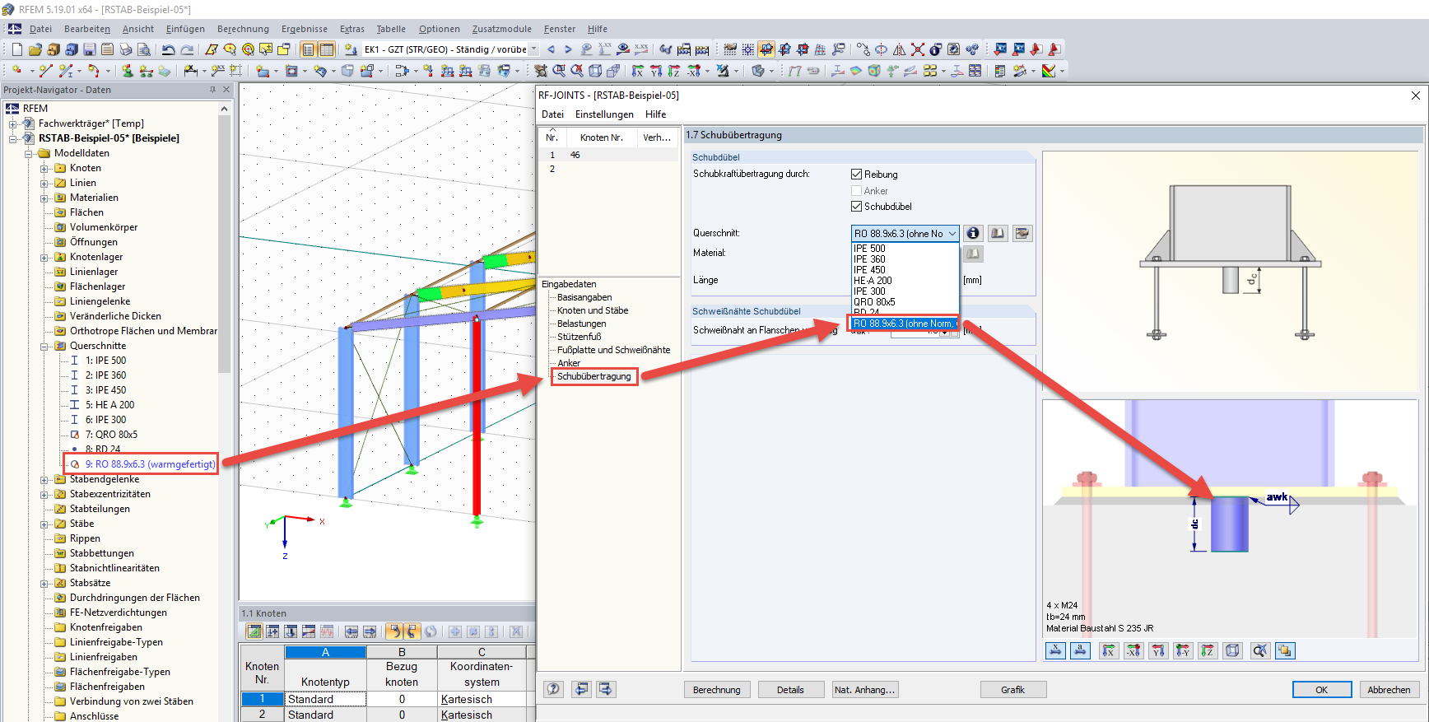Click the third icon right of Querschnitt dropdown
Image resolution: width=1429 pixels, height=722 pixels.
click(1022, 233)
